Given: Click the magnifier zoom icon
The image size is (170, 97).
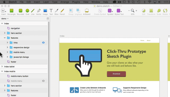Looking at the screenshot, I should 133,11.
